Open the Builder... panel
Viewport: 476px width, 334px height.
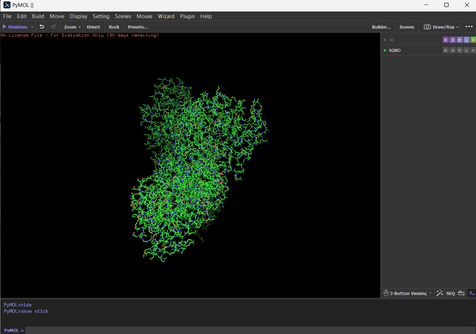click(x=381, y=27)
